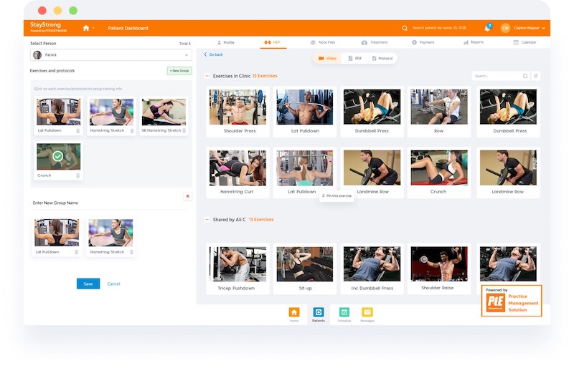
Task: Open Messages in the bottom navigation bar
Action: click(367, 314)
